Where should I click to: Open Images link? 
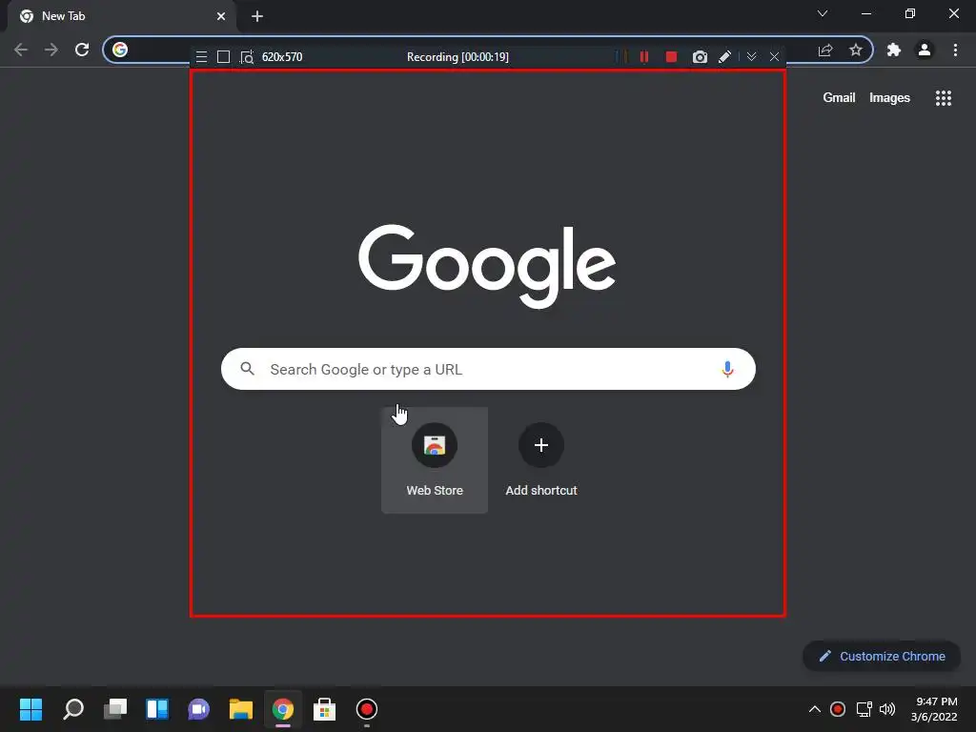tap(889, 98)
